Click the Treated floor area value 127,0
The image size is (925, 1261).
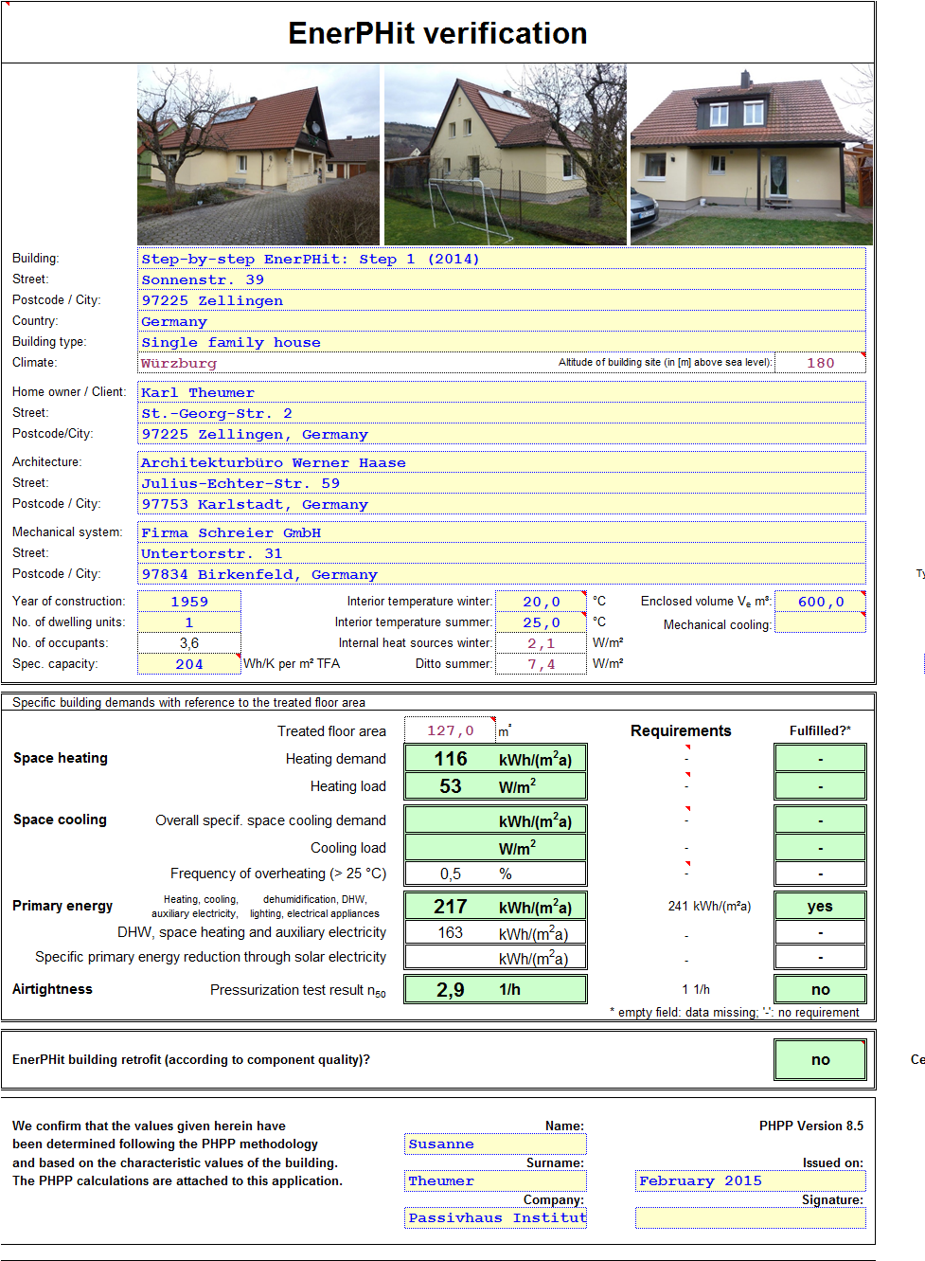tap(450, 730)
